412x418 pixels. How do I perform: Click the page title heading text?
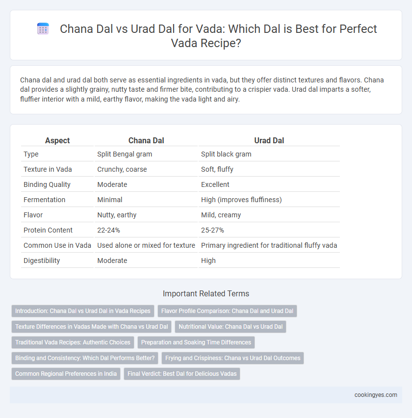218,36
